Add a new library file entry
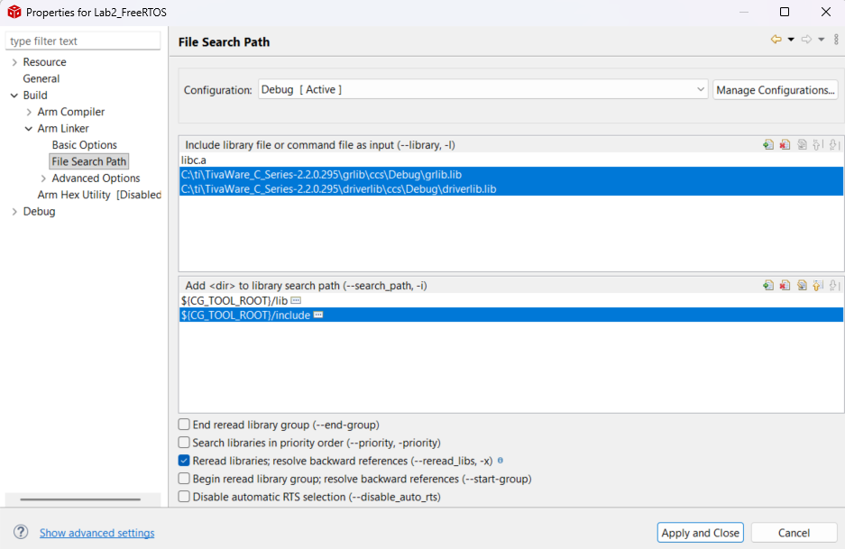This screenshot has height=549, width=845. click(x=767, y=145)
